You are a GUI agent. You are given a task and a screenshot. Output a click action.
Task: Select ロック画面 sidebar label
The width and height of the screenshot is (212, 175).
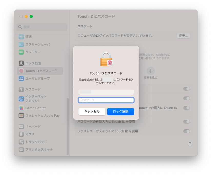point(33,63)
